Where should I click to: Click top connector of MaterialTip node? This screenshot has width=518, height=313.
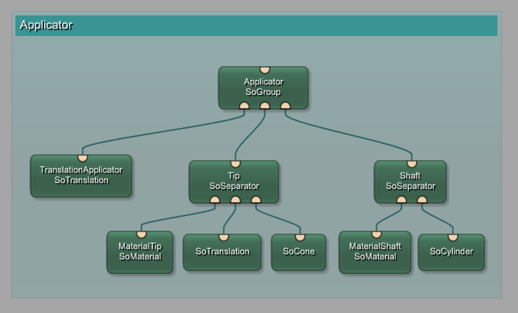click(141, 234)
